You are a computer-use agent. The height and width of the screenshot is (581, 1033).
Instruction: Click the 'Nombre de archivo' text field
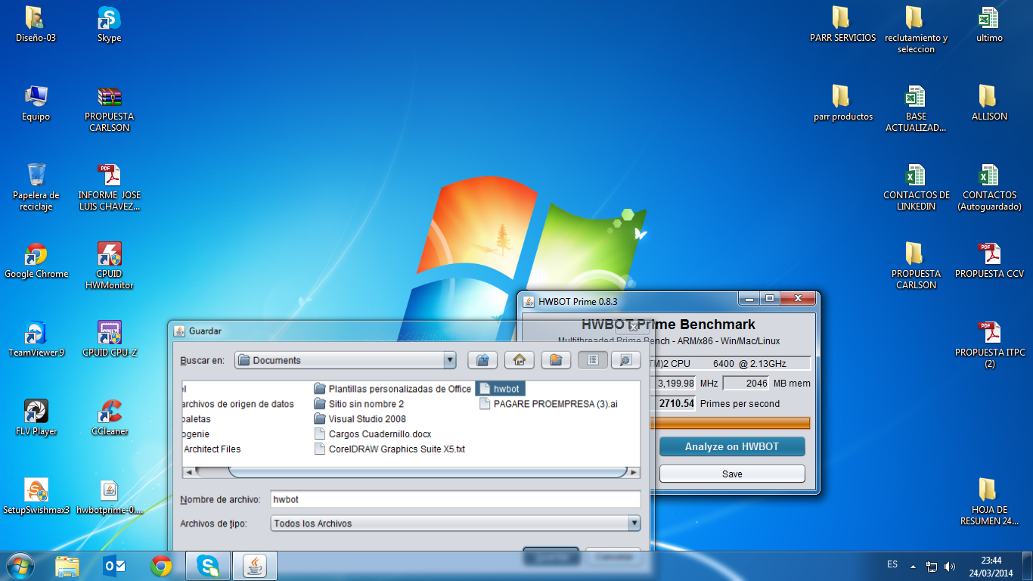click(455, 499)
